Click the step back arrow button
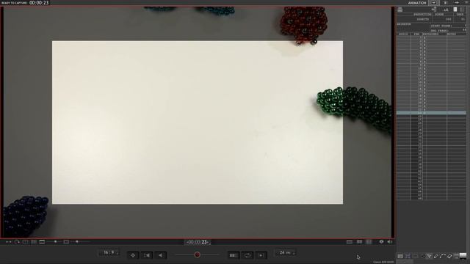This screenshot has width=470, height=264. 160,255
